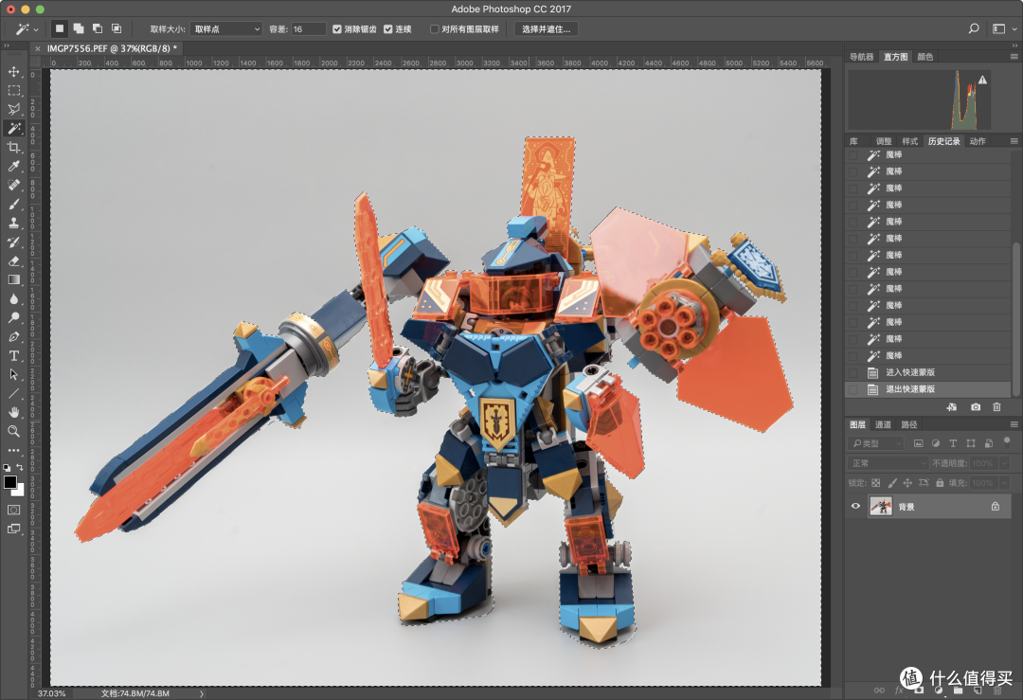
Task: Reset default foreground and background colors
Action: pyautogui.click(x=7, y=467)
